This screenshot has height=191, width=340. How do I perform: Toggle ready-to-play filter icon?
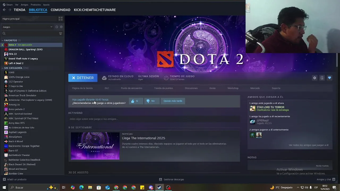61,27
